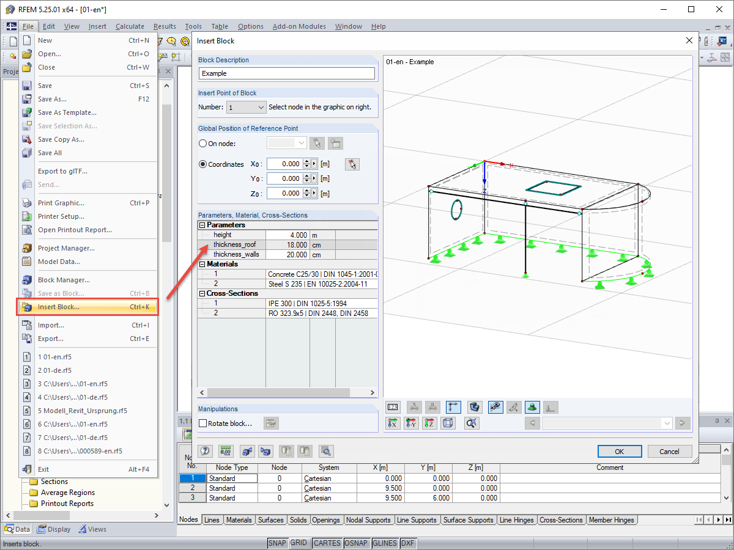Image resolution: width=734 pixels, height=550 pixels.
Task: Pick the reference point graphically
Action: tap(352, 164)
